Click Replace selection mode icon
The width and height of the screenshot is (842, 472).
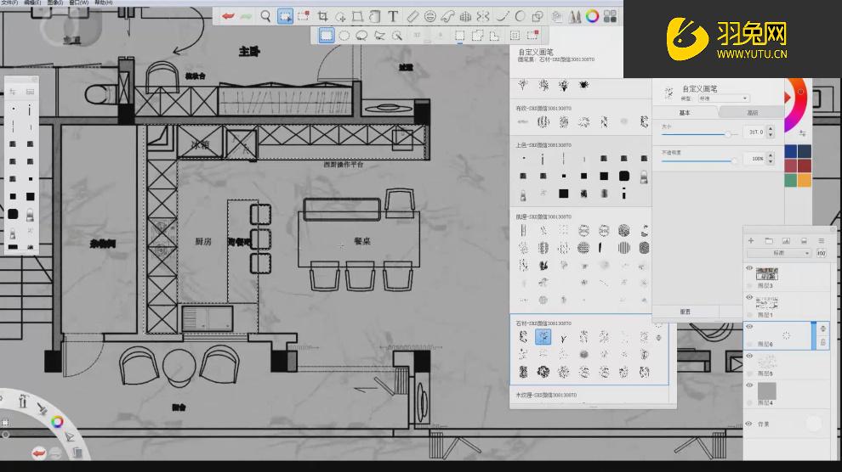pos(459,36)
